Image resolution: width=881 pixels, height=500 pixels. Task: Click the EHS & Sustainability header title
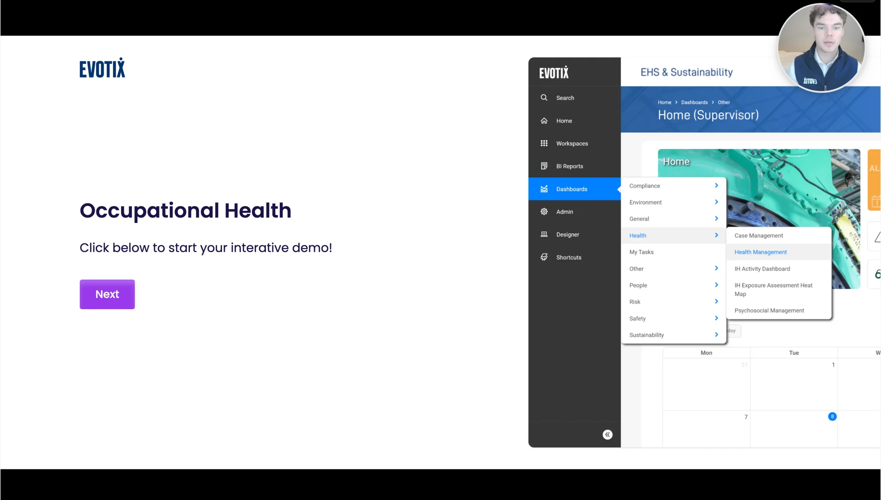click(x=687, y=72)
